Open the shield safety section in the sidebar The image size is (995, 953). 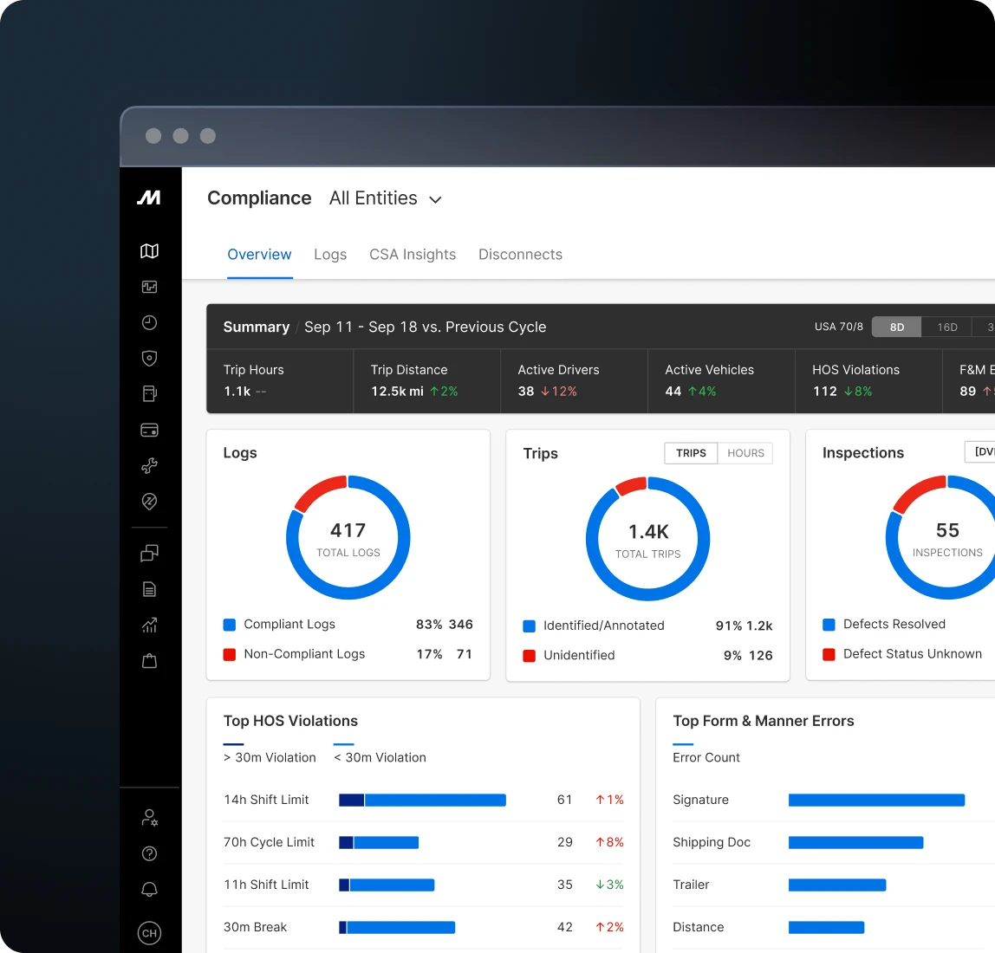(149, 358)
